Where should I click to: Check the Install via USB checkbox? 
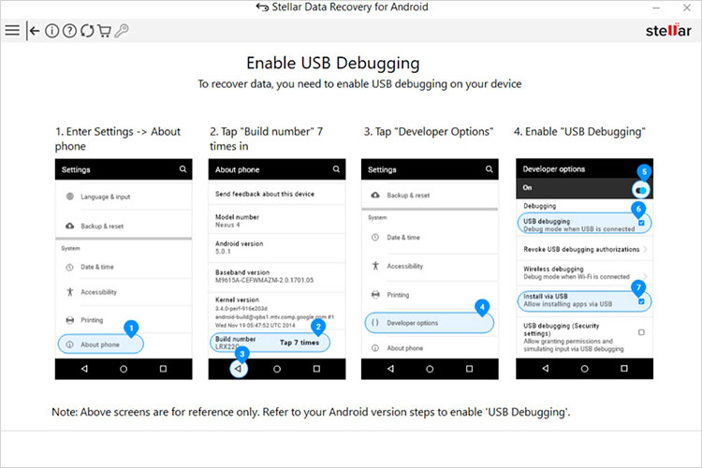pyautogui.click(x=641, y=301)
